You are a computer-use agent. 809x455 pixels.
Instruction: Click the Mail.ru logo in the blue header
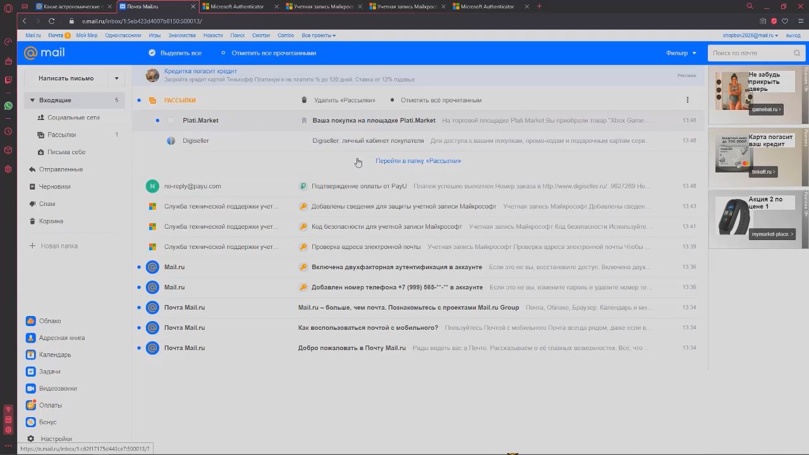point(44,53)
